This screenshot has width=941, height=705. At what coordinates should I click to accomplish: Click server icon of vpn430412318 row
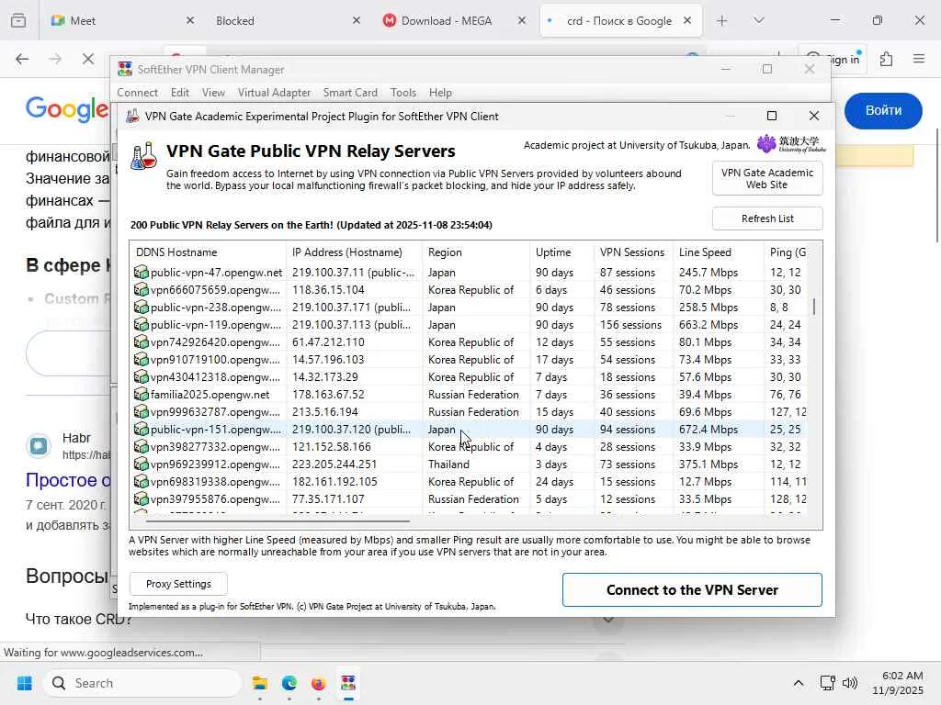tap(141, 376)
